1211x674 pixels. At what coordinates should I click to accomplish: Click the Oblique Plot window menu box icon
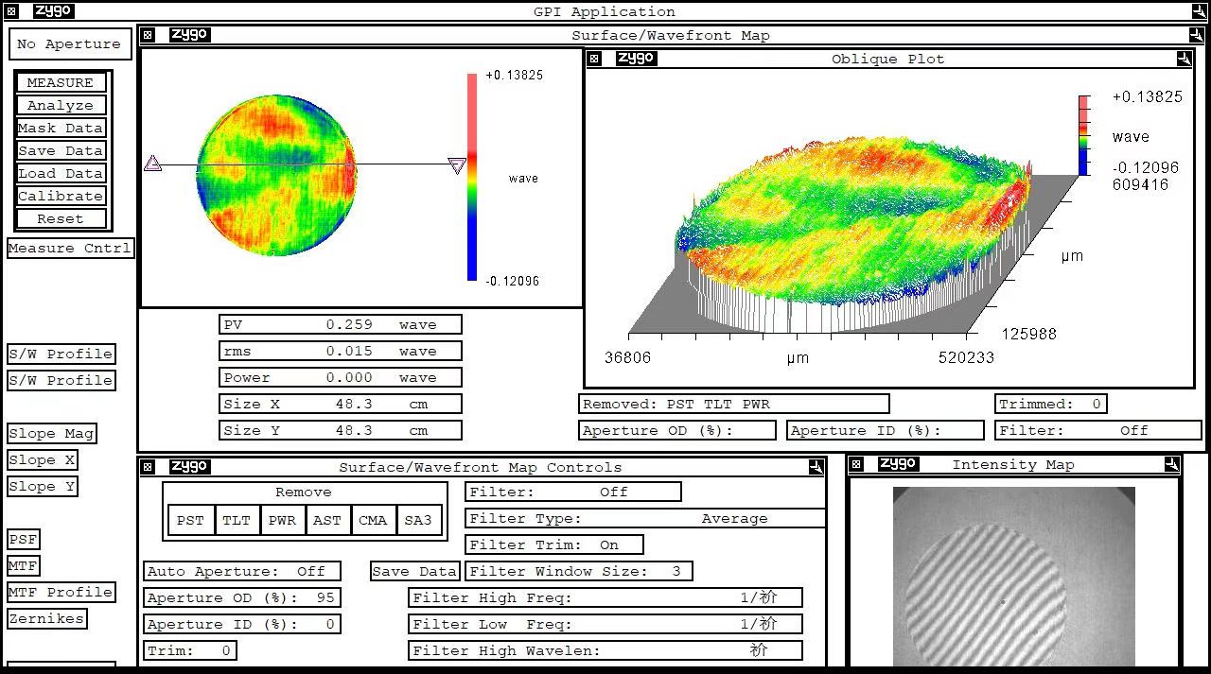tap(594, 59)
